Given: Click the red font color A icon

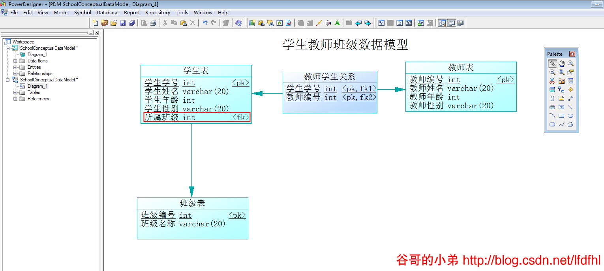Looking at the screenshot, I should tap(337, 23).
